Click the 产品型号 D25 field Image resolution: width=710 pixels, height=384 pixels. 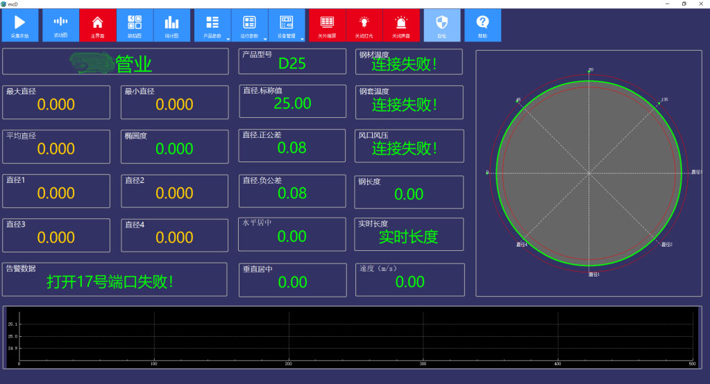tap(292, 62)
